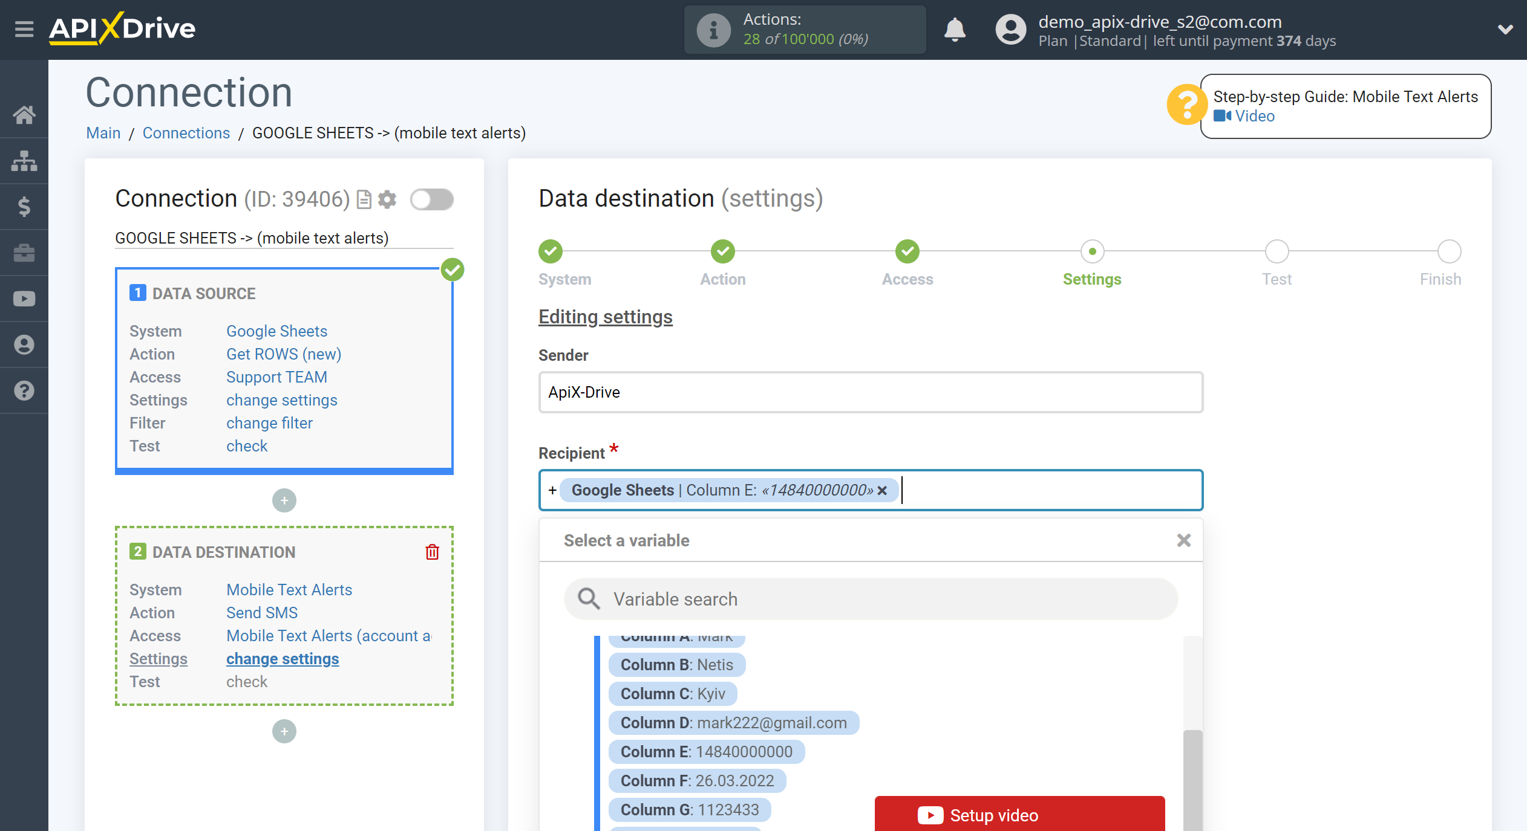The height and width of the screenshot is (831, 1527).
Task: Open Google Sheets system link
Action: (x=276, y=331)
